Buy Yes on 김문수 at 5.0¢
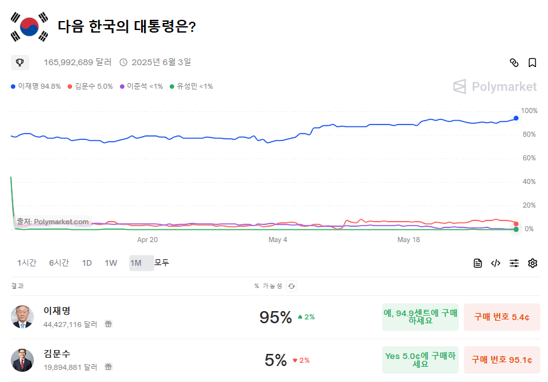This screenshot has height=382, width=548. (420, 360)
